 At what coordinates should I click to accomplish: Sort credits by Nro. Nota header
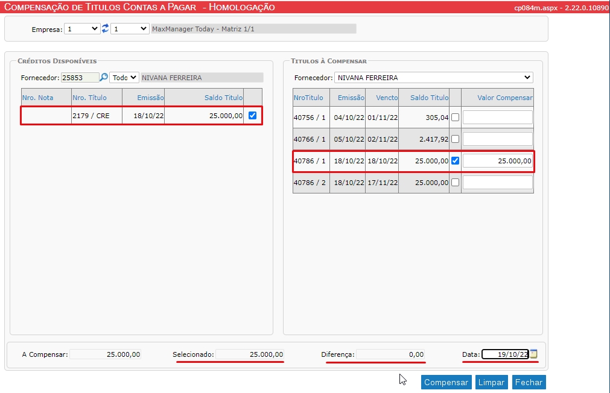[x=38, y=98]
